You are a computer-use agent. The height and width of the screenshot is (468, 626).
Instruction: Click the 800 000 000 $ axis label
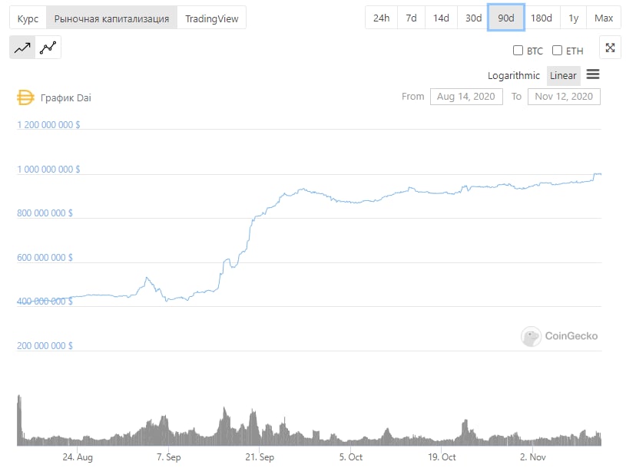tap(45, 213)
